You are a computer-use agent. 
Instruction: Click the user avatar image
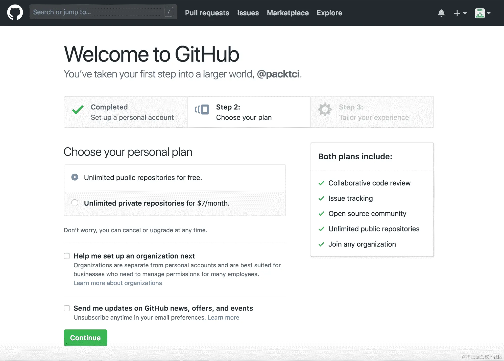pos(479,13)
